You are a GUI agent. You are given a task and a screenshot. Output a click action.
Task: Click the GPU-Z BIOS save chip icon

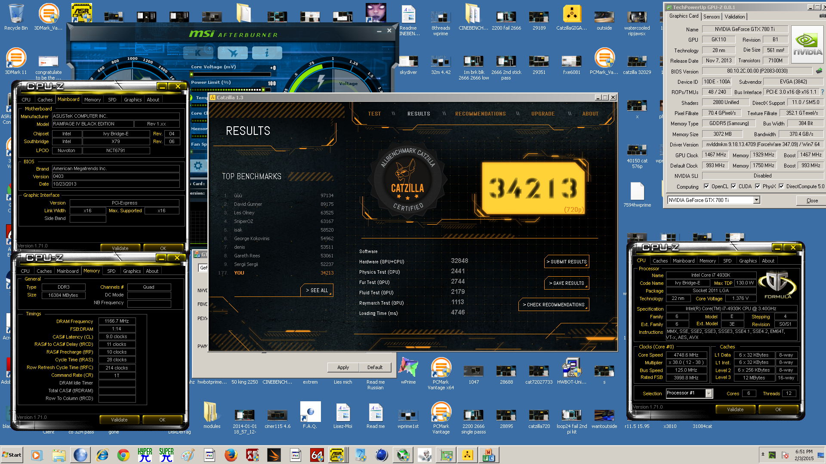(x=819, y=71)
